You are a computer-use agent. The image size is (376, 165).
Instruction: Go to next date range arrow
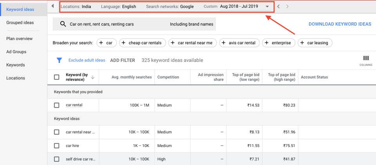click(288, 7)
